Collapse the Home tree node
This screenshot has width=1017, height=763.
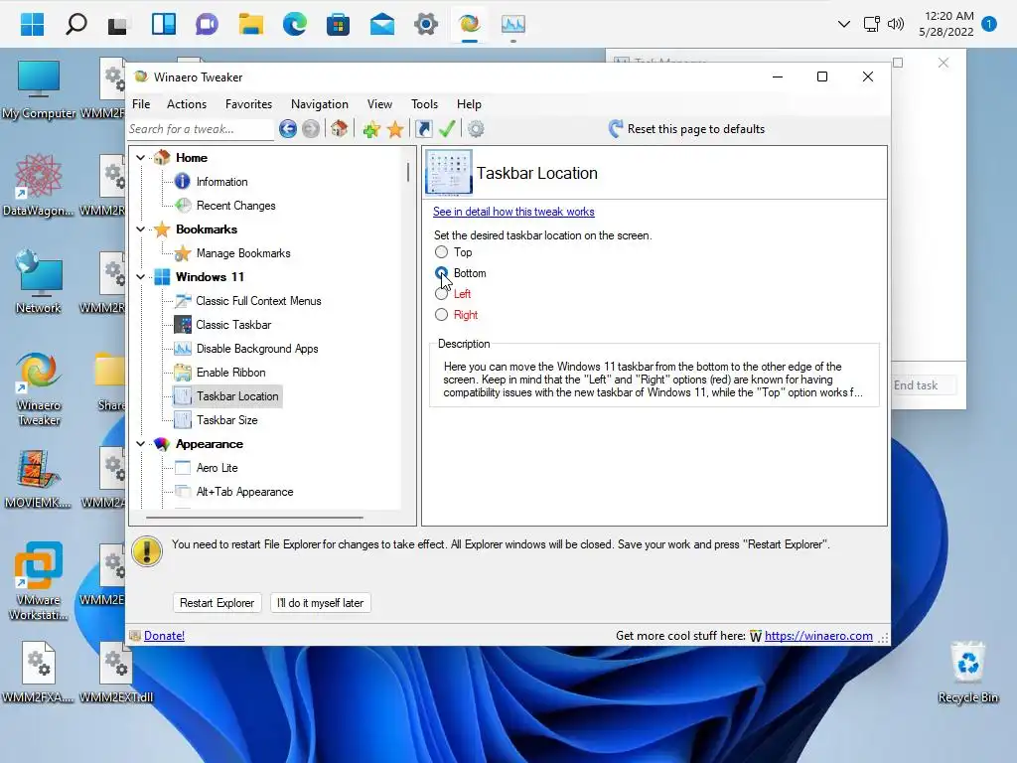coord(141,158)
